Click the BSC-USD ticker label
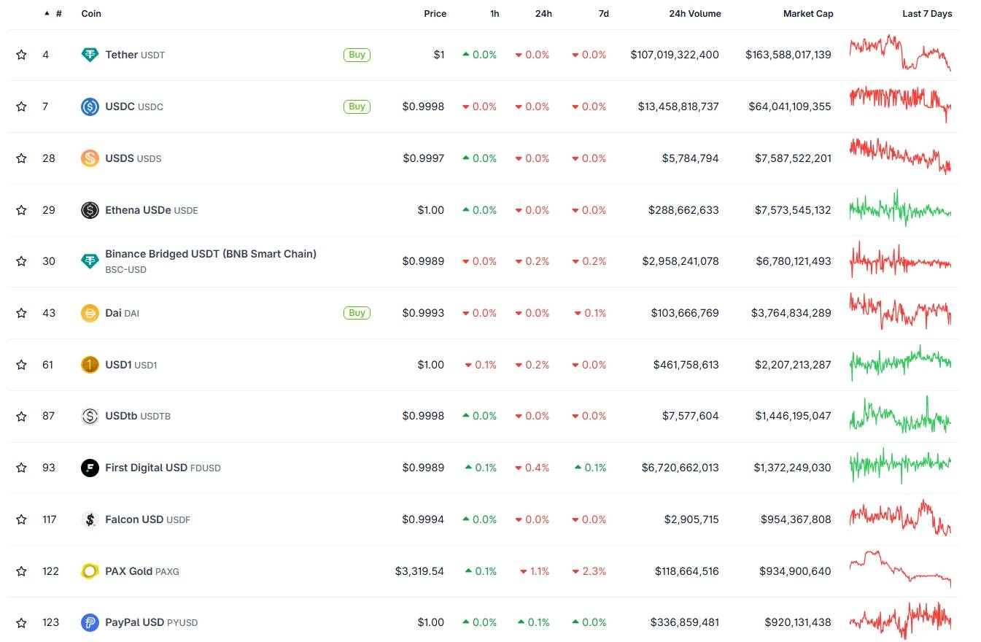981x642 pixels. [x=125, y=270]
